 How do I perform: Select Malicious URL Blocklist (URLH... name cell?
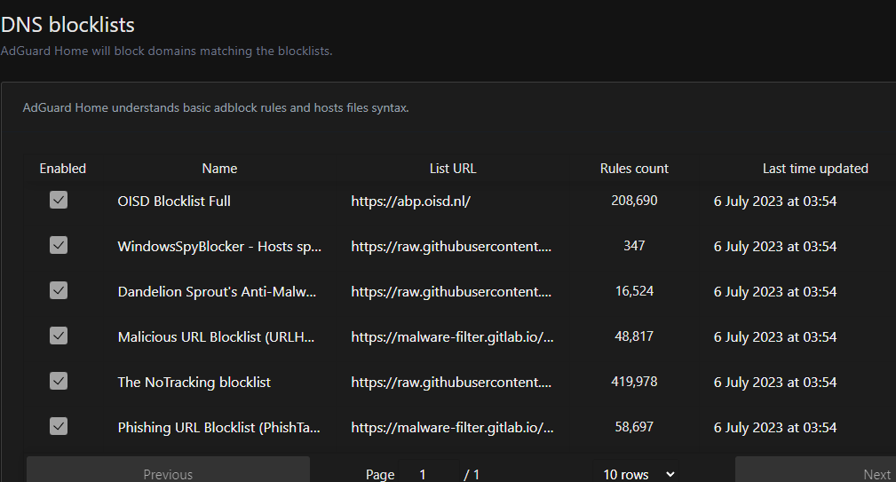click(216, 337)
